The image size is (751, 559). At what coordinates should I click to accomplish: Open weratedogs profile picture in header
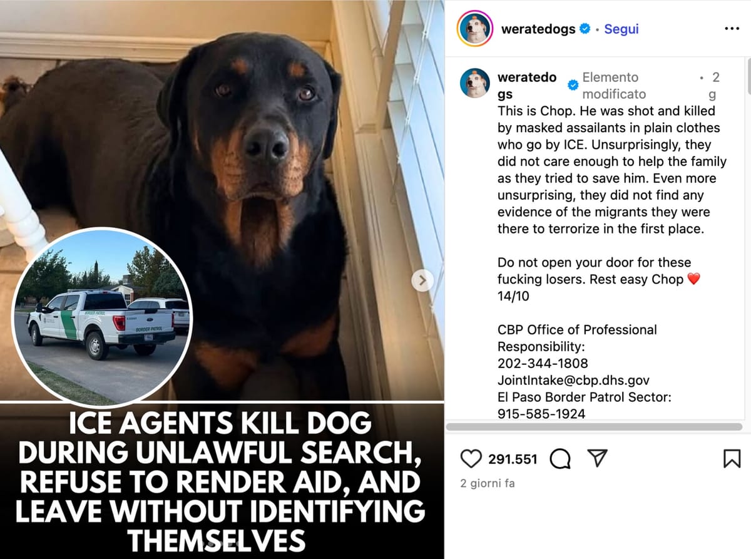(x=475, y=29)
